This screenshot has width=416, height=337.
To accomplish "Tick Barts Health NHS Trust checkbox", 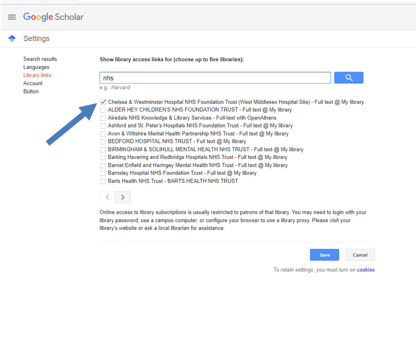I will point(103,181).
